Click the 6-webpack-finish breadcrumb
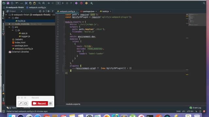This screenshot has width=209, height=117. (x=14, y=7)
